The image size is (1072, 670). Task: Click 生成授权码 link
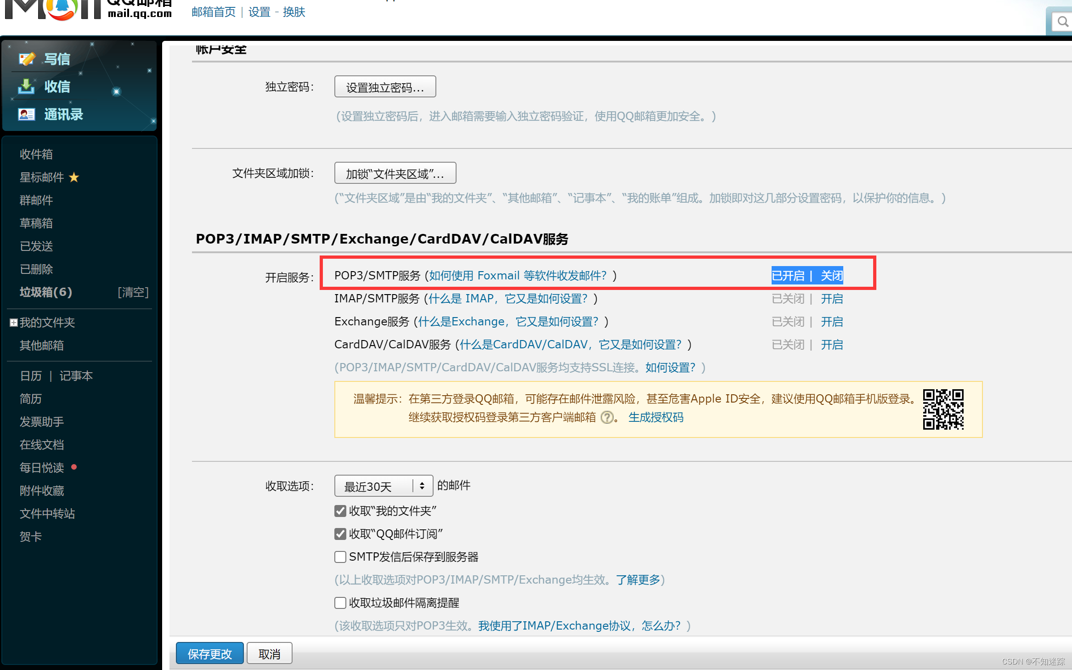tap(655, 418)
